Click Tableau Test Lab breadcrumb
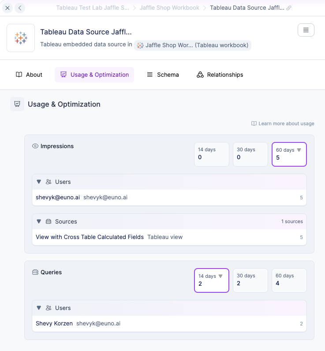Viewport: 325px width, 351px height. tap(93, 8)
